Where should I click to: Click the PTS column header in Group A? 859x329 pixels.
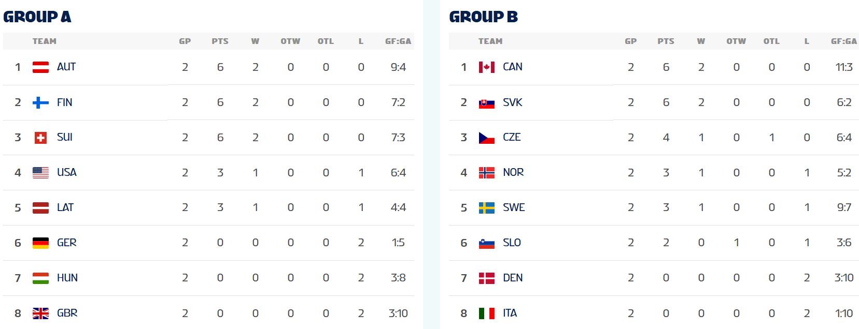point(220,41)
